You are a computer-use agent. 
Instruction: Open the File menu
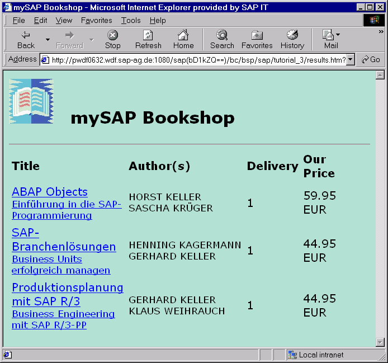[18, 20]
